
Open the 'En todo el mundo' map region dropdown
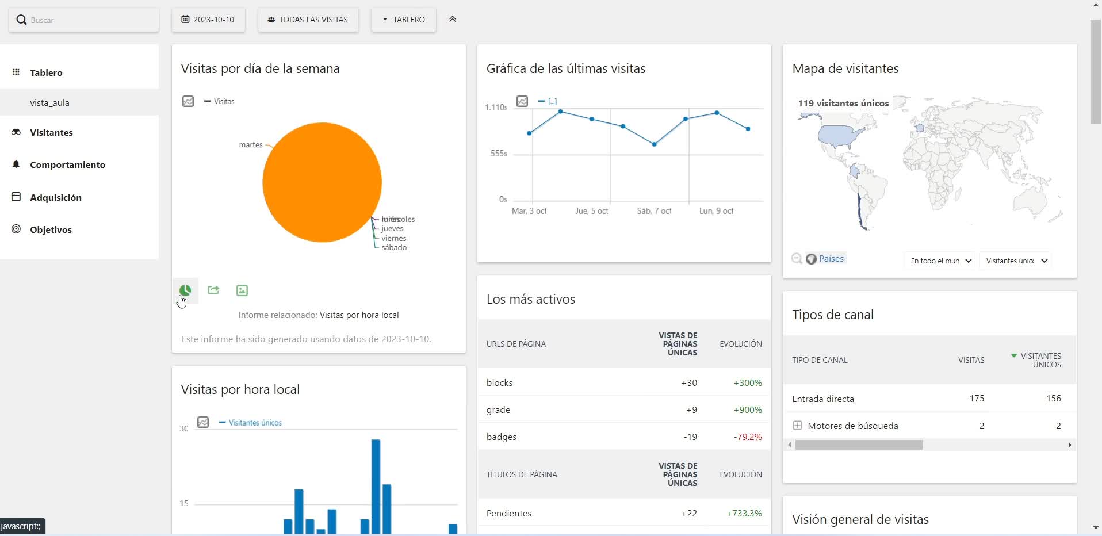coord(940,261)
